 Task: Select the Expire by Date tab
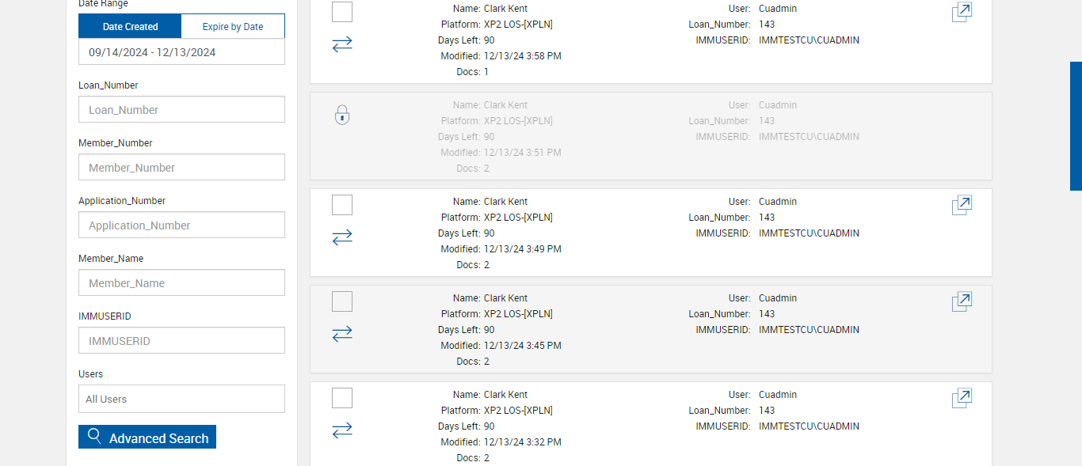(x=233, y=27)
